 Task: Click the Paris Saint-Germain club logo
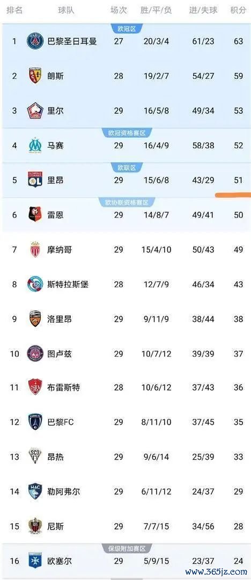(x=35, y=41)
